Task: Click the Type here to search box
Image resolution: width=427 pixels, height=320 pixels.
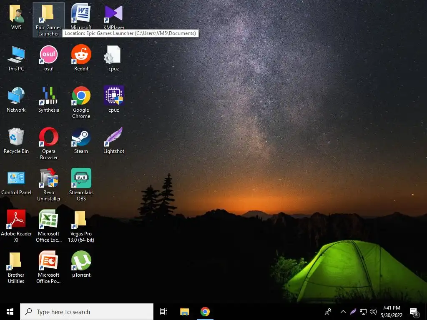Action: point(87,312)
